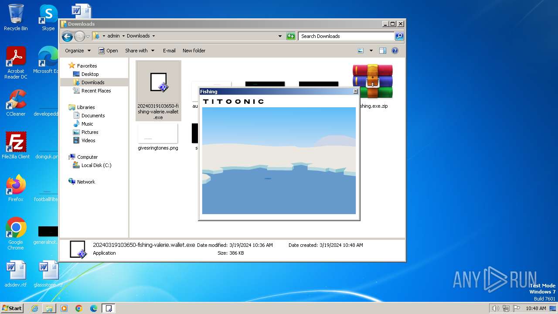Open Action Center flag icon

[x=517, y=308]
